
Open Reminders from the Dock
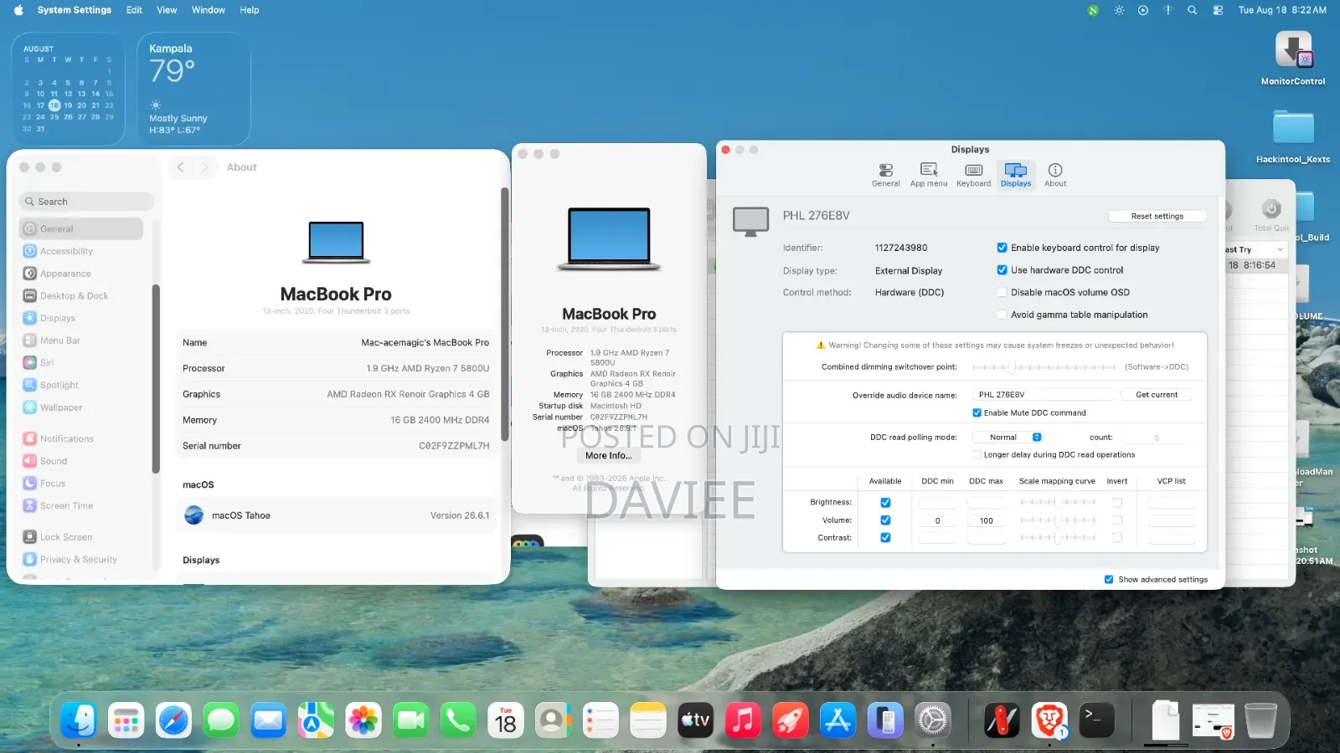(x=600, y=720)
